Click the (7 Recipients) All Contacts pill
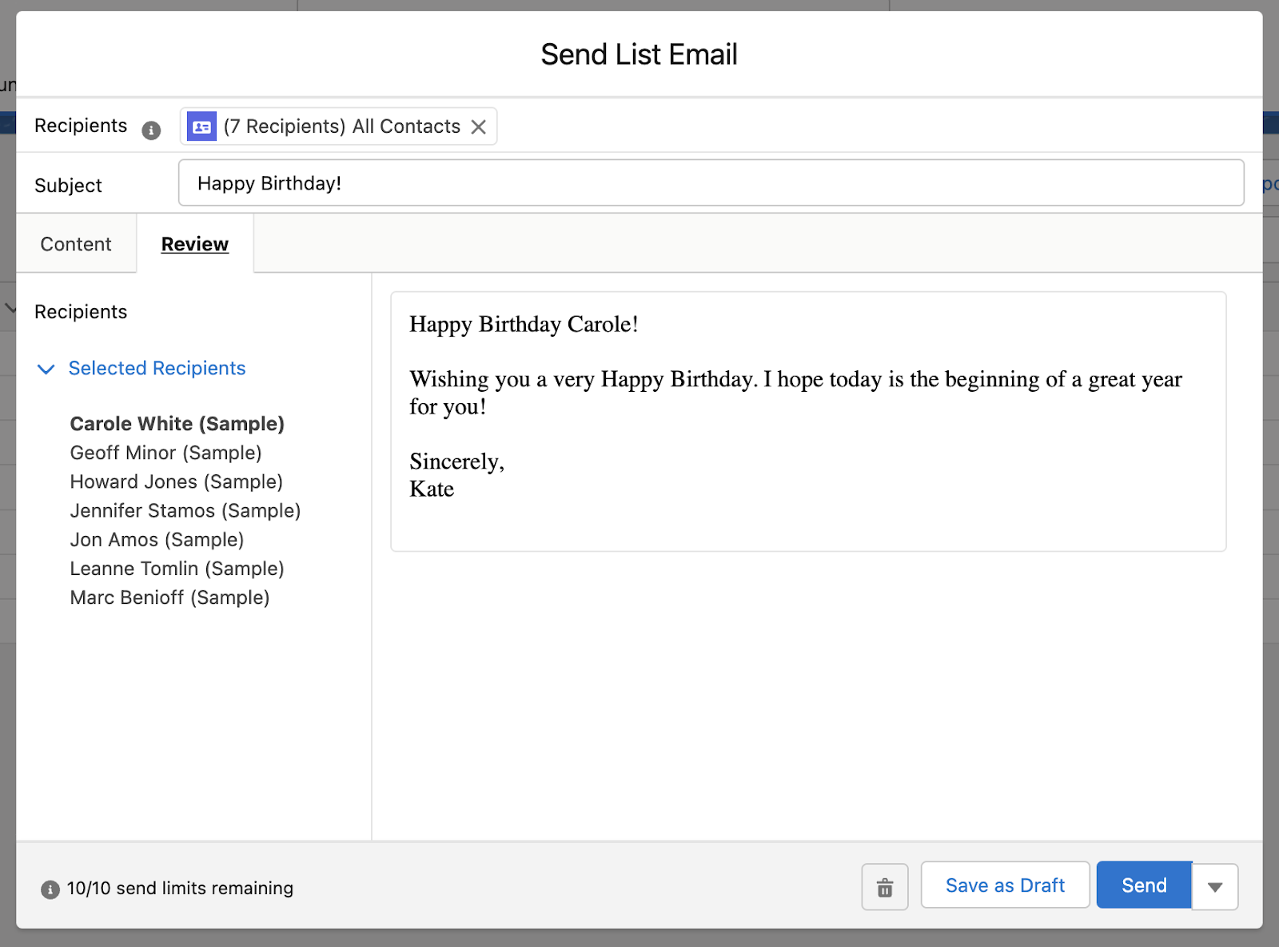Screen dimensions: 1279x947 click(x=338, y=126)
